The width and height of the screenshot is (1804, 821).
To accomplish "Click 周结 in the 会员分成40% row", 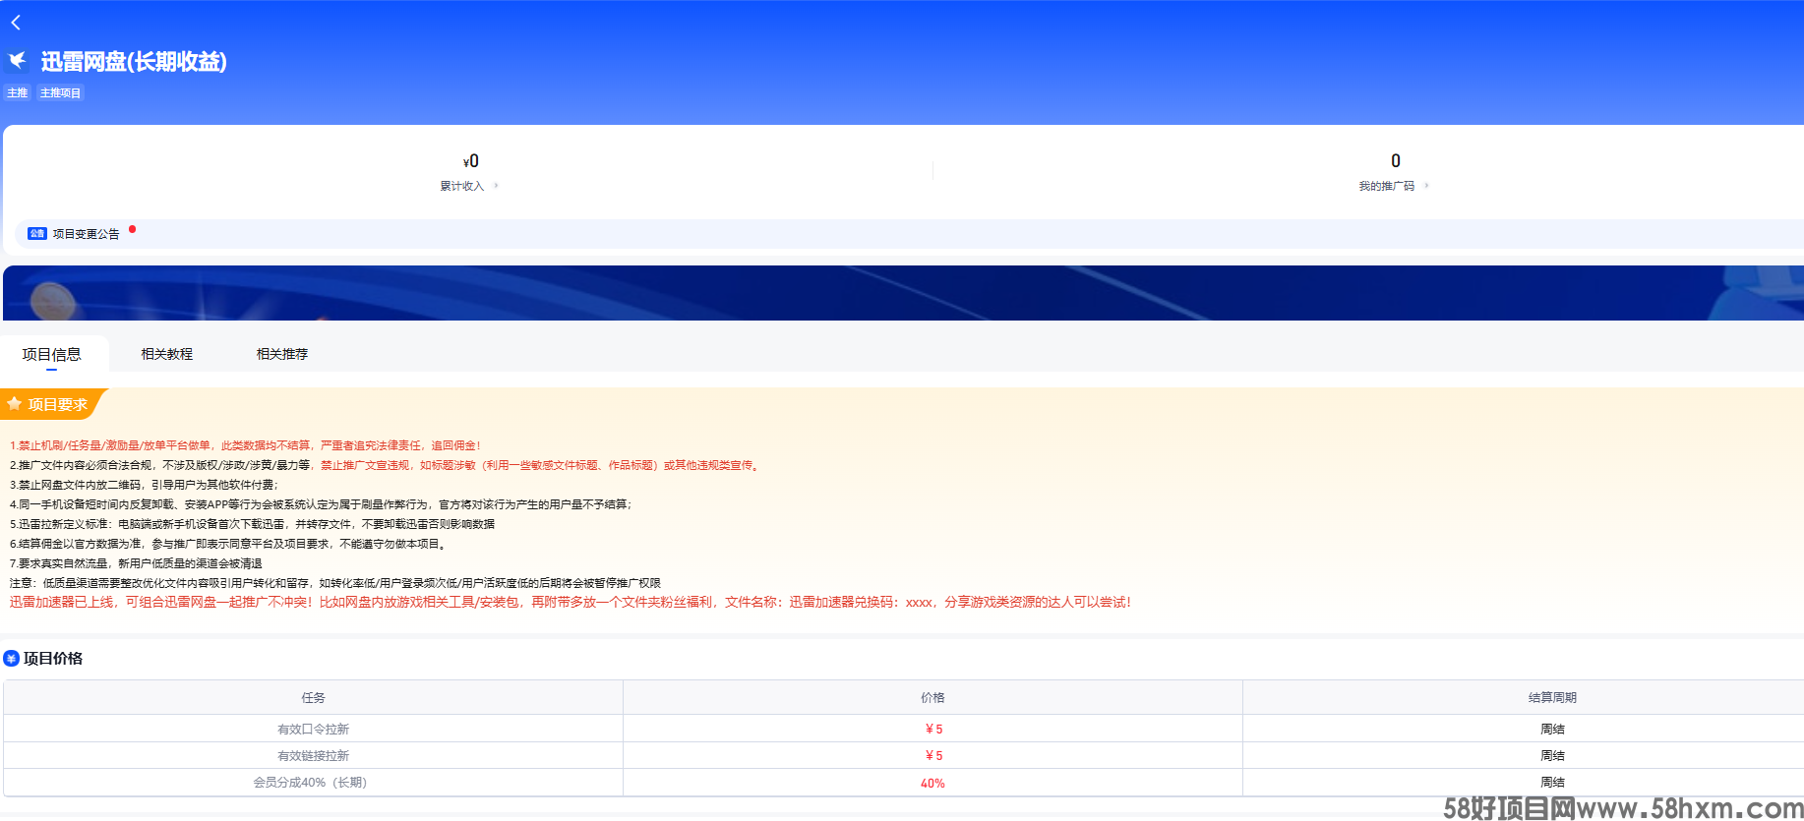I will (x=1552, y=783).
